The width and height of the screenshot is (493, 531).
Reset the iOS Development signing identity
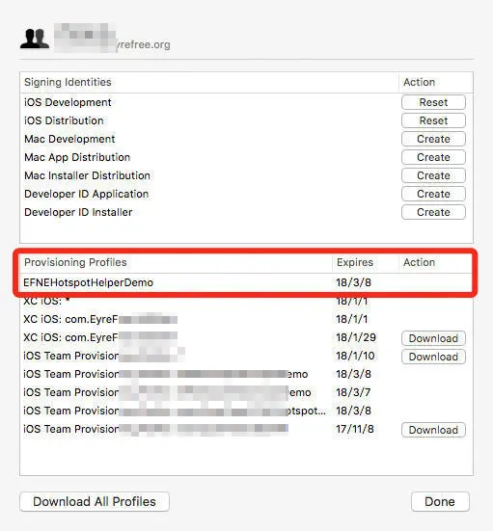(433, 102)
